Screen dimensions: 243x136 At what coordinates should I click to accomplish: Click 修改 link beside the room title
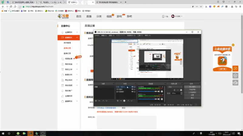point(124,108)
